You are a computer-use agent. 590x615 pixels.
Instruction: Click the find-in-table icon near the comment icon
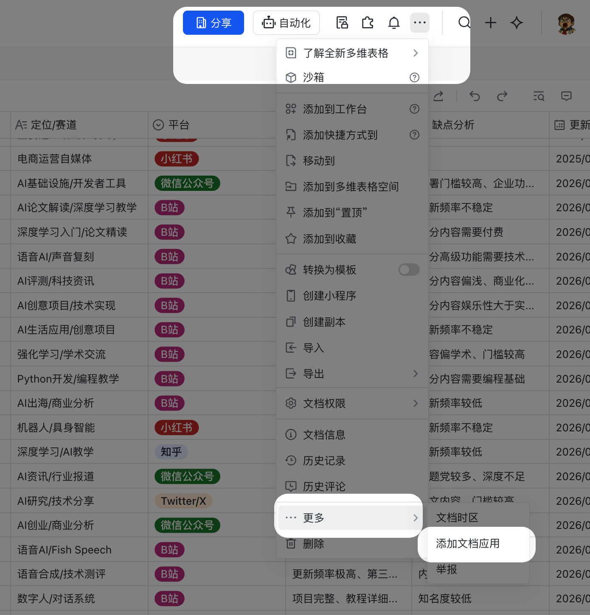click(538, 96)
